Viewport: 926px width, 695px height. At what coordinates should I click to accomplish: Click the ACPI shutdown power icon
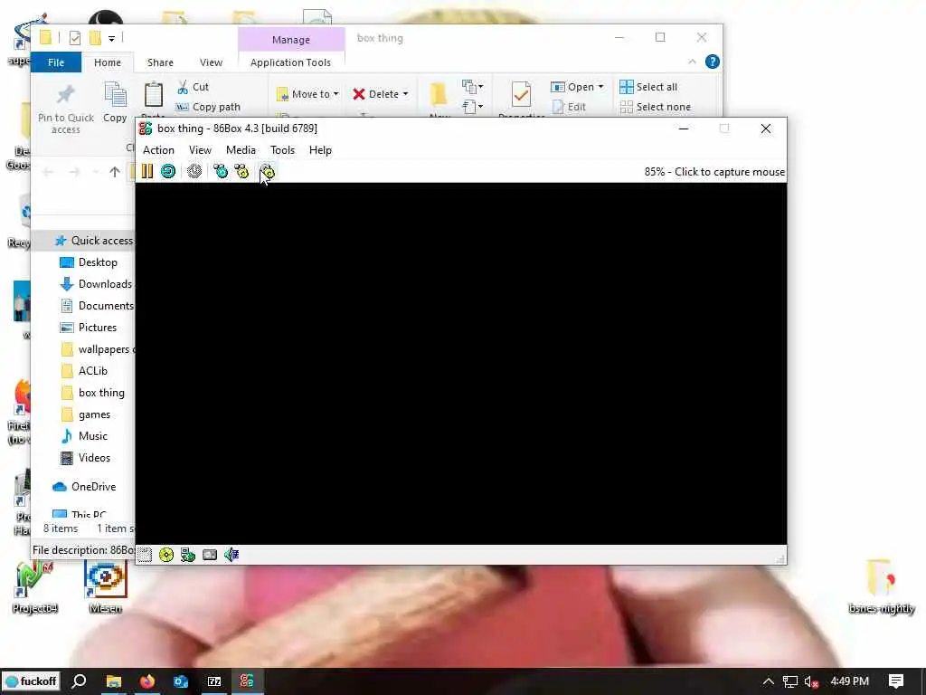194,171
